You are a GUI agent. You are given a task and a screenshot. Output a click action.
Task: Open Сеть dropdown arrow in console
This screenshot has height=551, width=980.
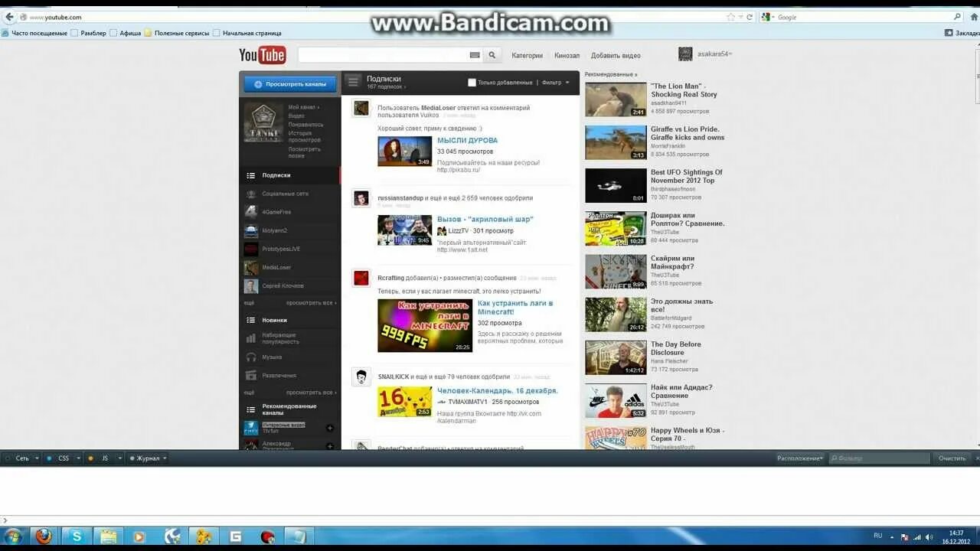click(37, 458)
